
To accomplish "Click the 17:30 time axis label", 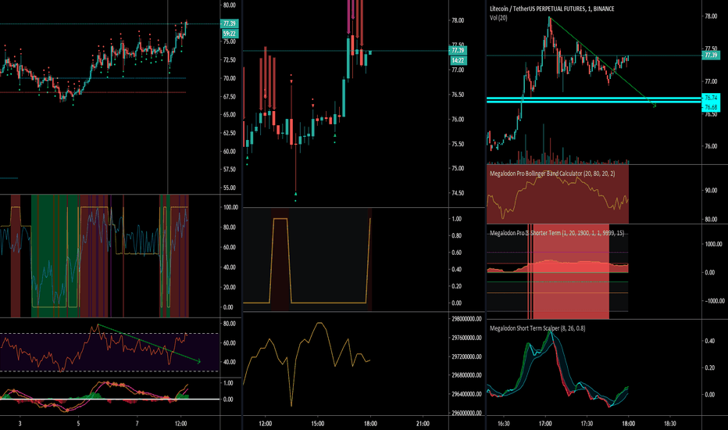I will (587, 424).
